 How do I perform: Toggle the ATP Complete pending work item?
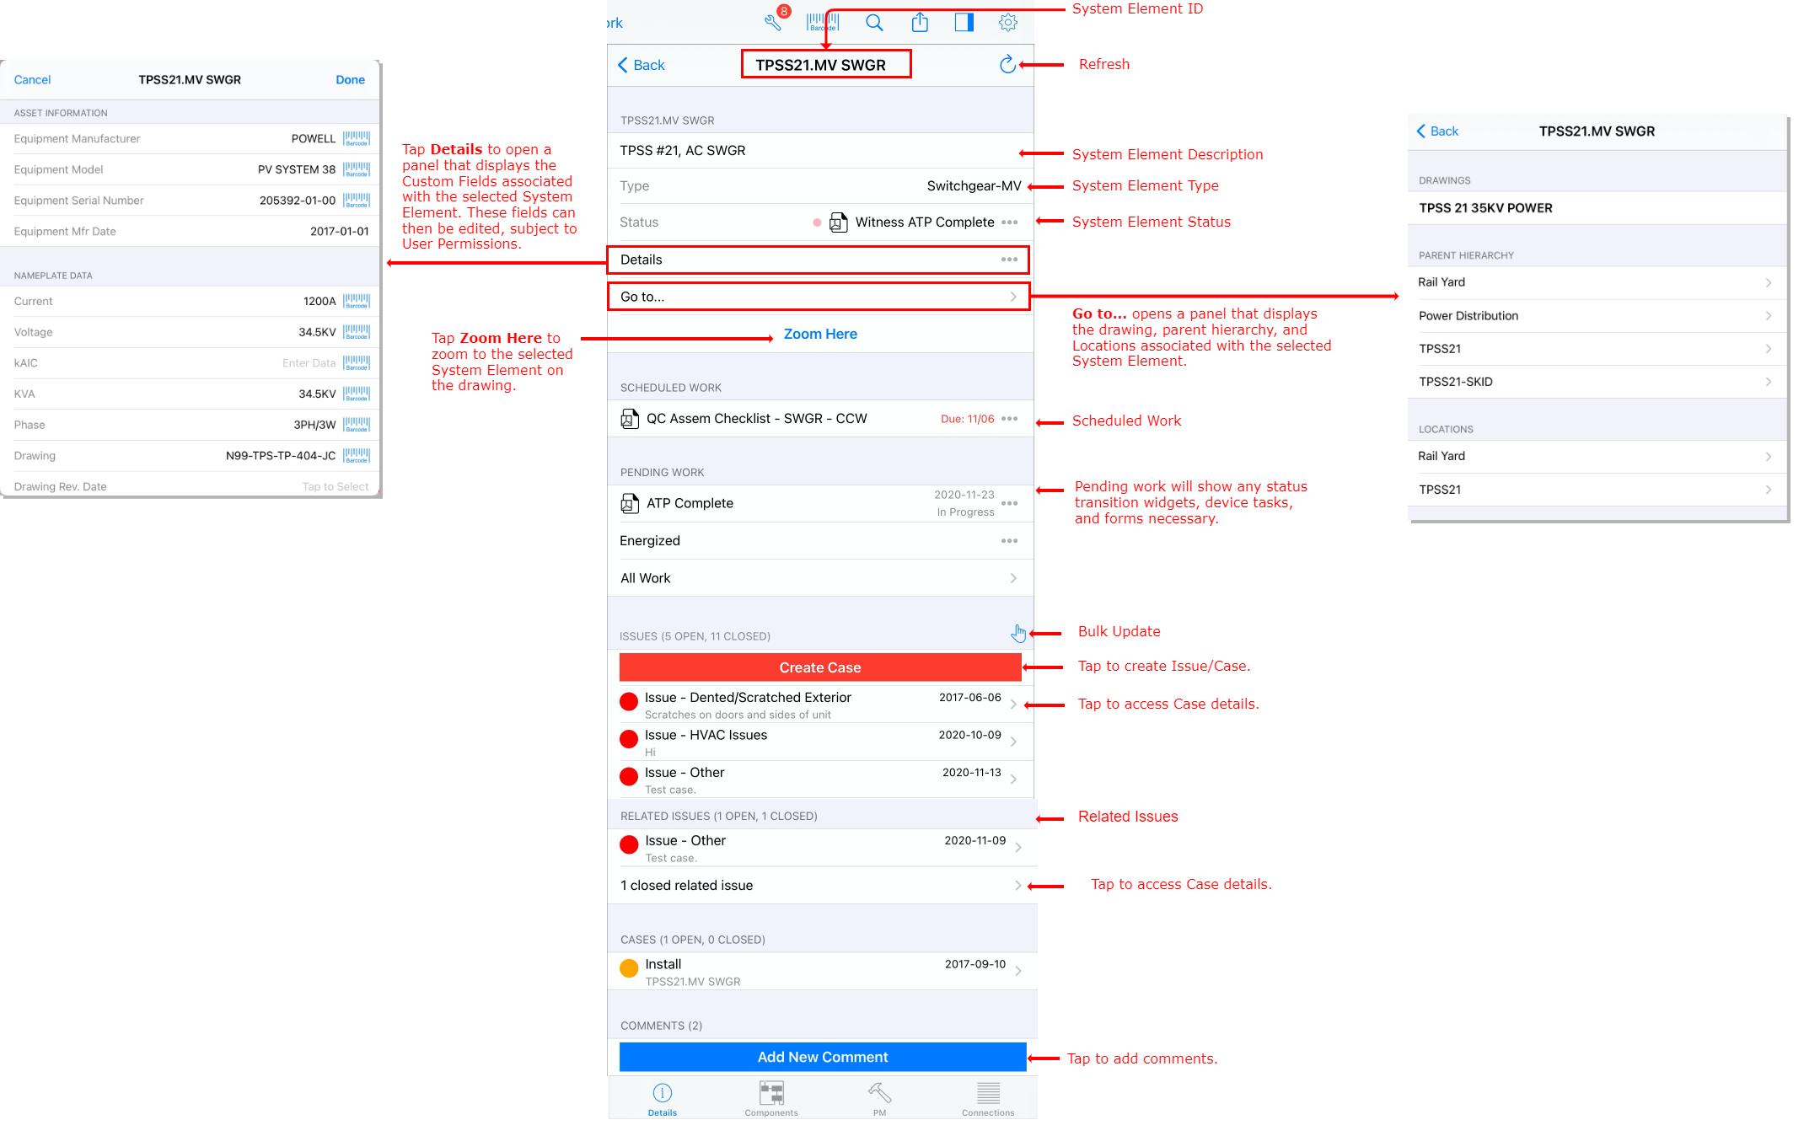(x=1009, y=502)
